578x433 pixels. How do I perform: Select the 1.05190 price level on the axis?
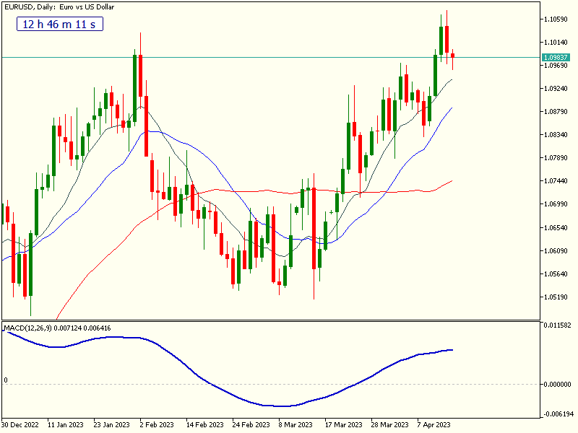pos(558,297)
